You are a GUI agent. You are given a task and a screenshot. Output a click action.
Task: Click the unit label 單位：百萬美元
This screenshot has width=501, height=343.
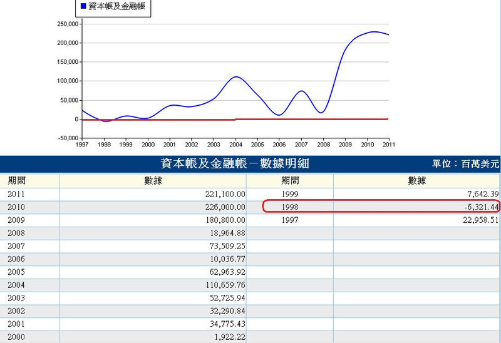point(465,164)
